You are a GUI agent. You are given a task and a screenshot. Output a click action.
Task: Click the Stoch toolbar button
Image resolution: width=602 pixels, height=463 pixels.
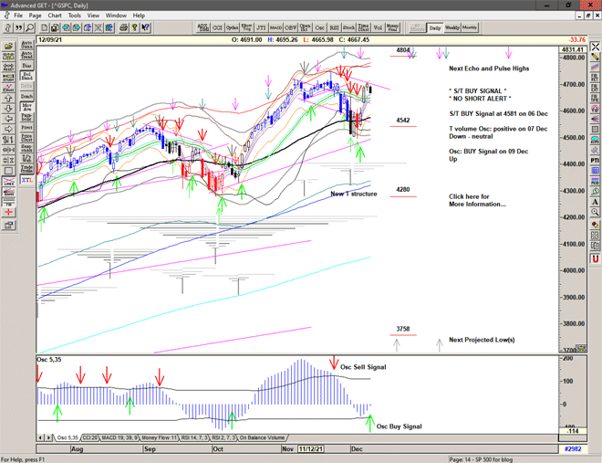coord(348,28)
